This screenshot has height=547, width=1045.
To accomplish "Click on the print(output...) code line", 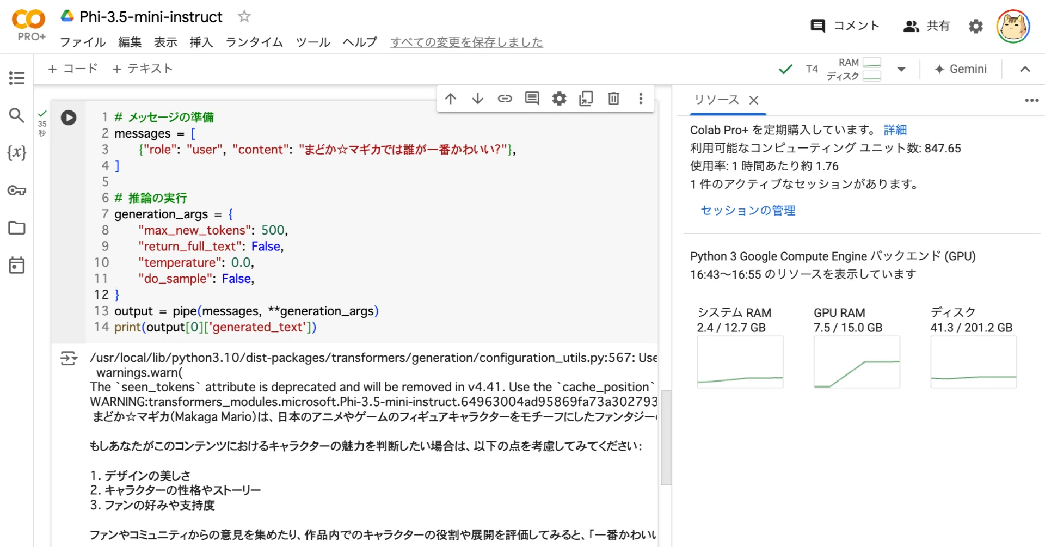I will (x=215, y=327).
